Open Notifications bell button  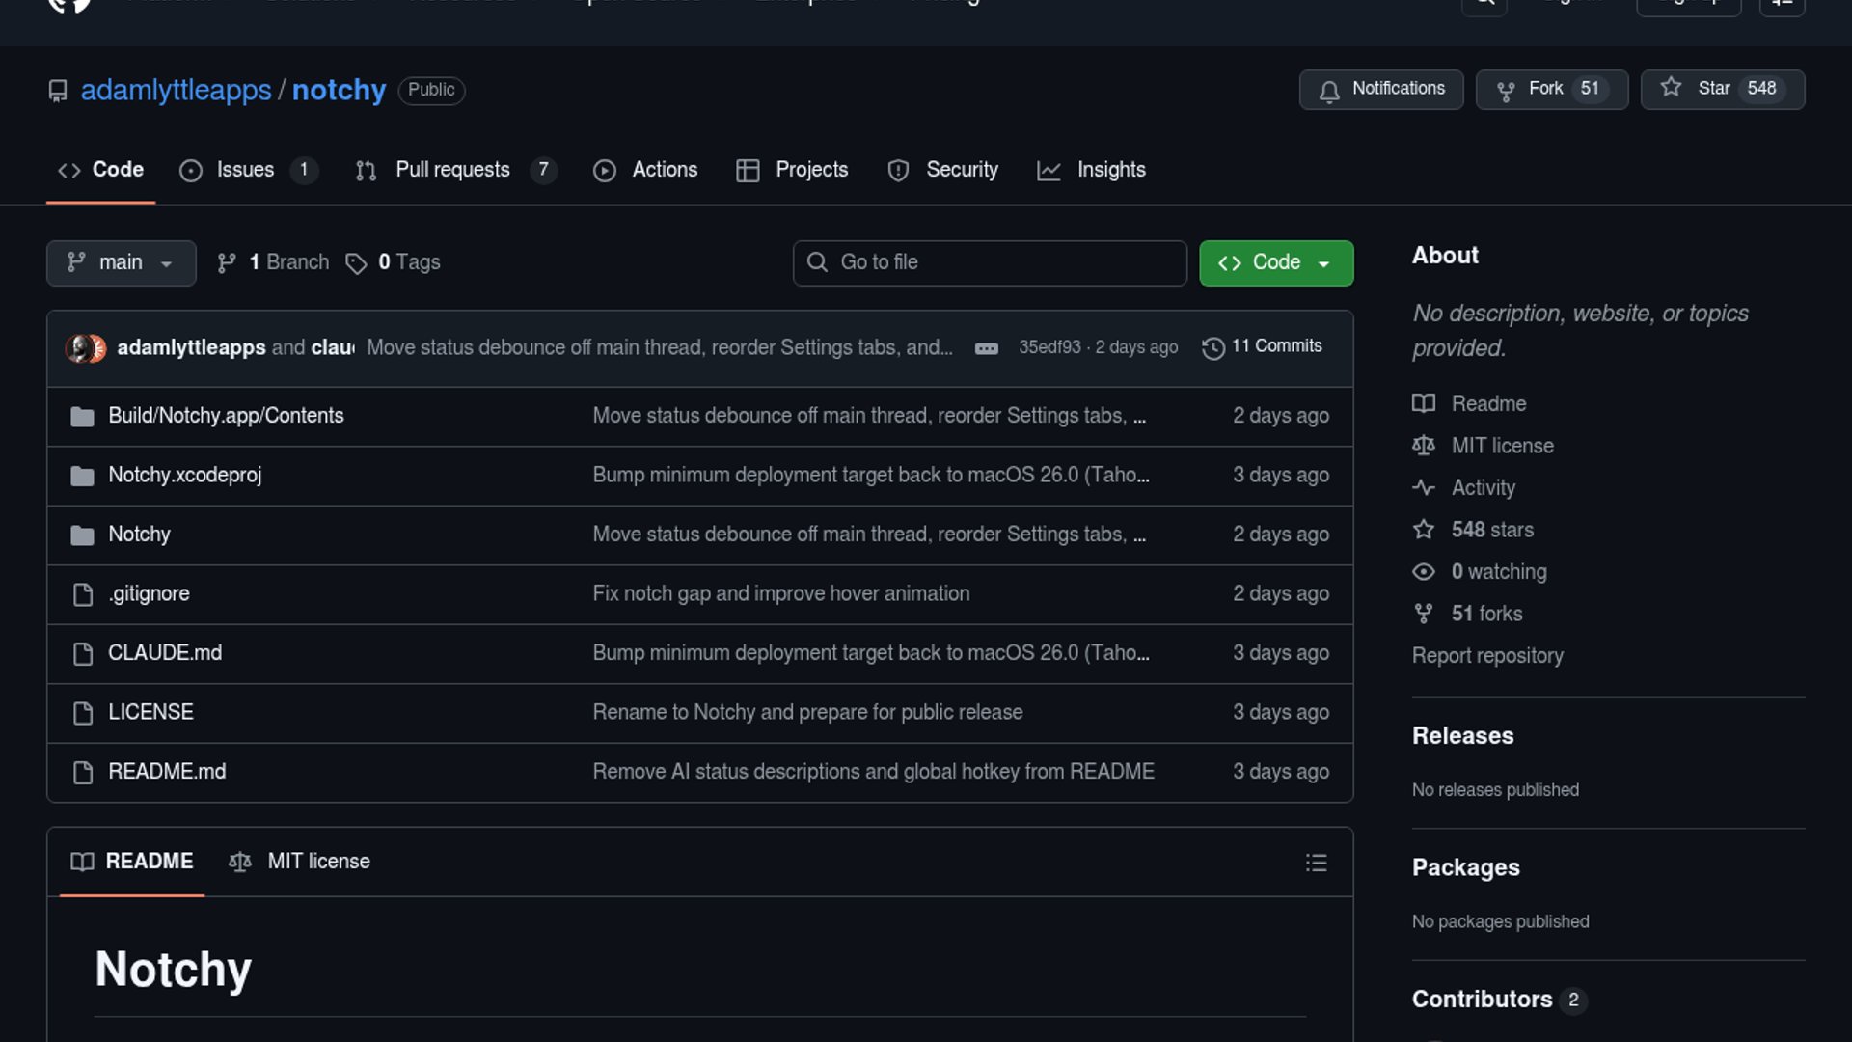pos(1380,89)
